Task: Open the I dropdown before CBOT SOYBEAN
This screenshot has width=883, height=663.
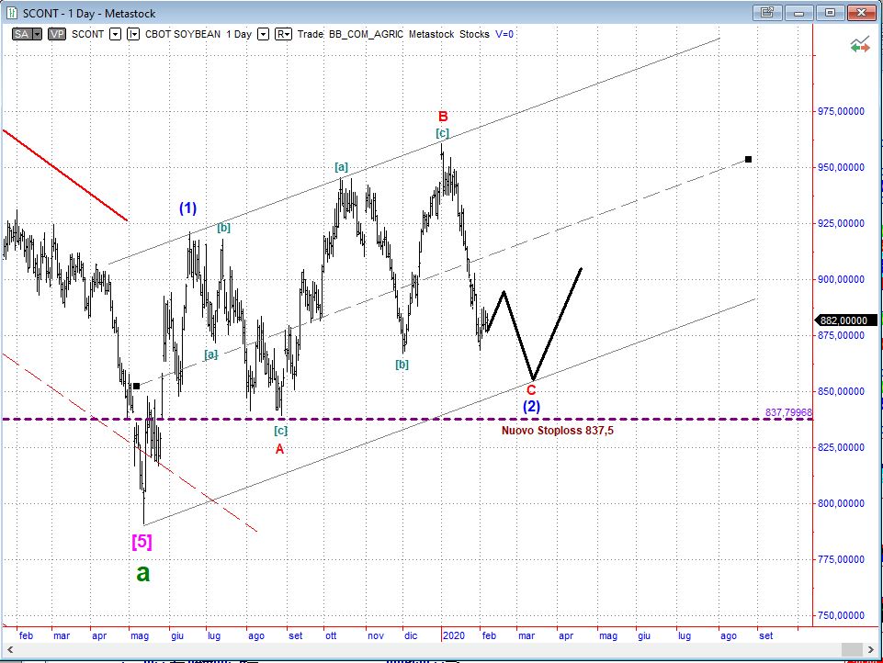Action: [133, 34]
